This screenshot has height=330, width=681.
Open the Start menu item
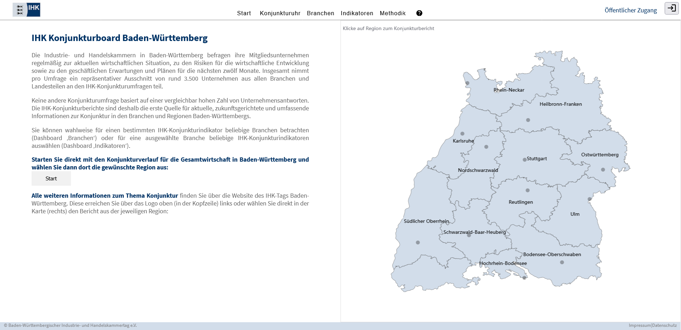point(244,13)
